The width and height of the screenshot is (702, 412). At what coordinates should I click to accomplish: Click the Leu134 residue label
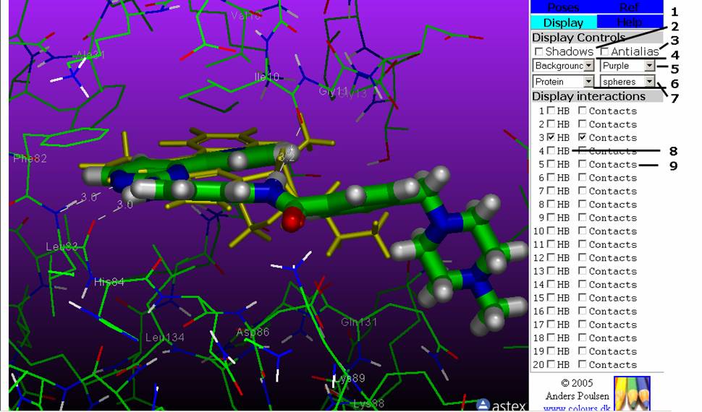click(165, 338)
